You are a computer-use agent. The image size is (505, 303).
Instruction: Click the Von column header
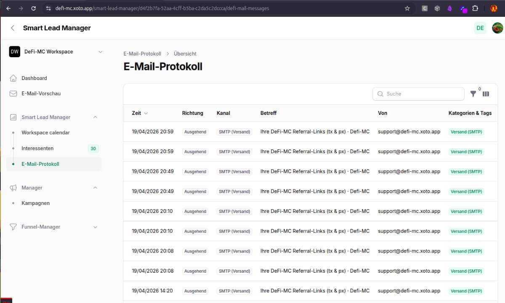pos(383,113)
